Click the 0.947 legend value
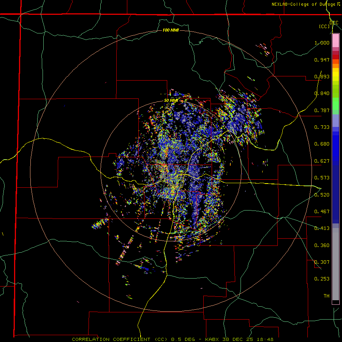 (x=322, y=60)
